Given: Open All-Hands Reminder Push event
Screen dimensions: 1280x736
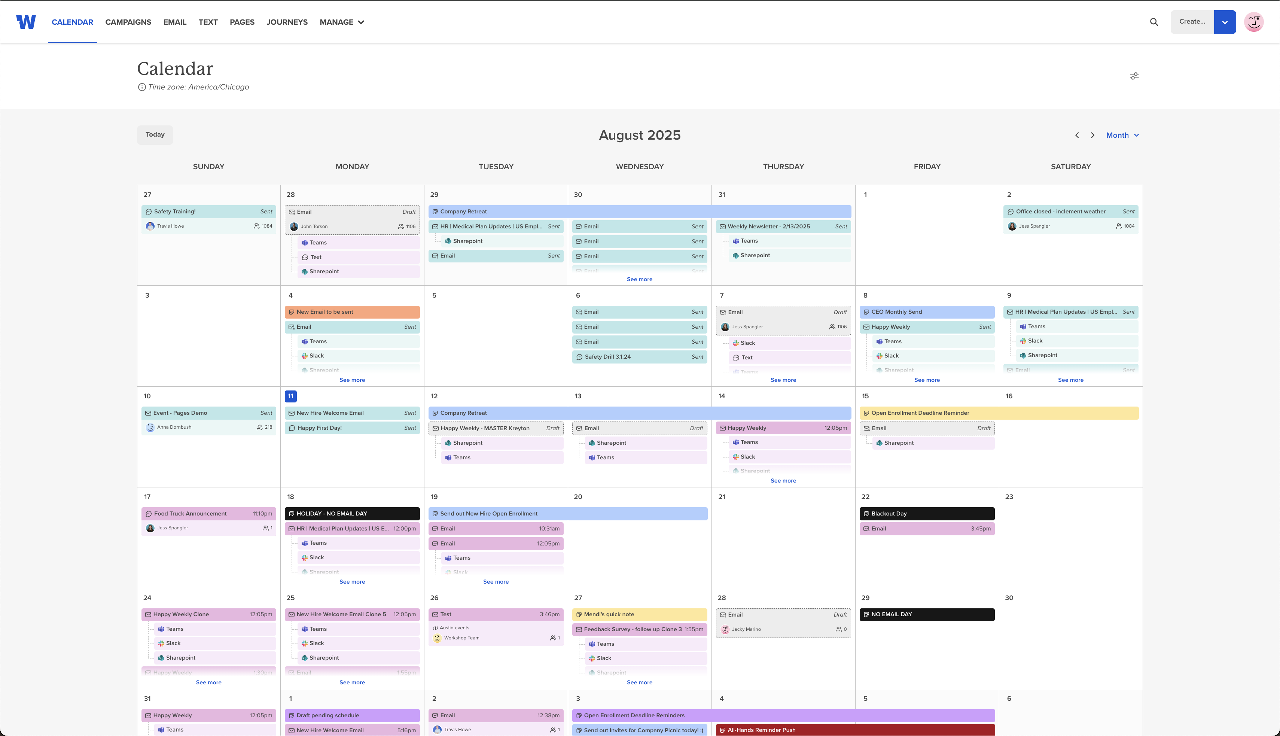Looking at the screenshot, I should click(856, 730).
